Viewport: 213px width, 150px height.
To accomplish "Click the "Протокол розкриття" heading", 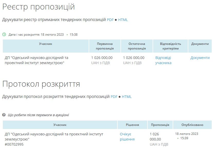I will point(41,84).
